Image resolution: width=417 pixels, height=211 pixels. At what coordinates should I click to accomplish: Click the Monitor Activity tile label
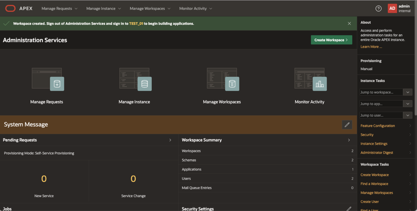click(310, 102)
